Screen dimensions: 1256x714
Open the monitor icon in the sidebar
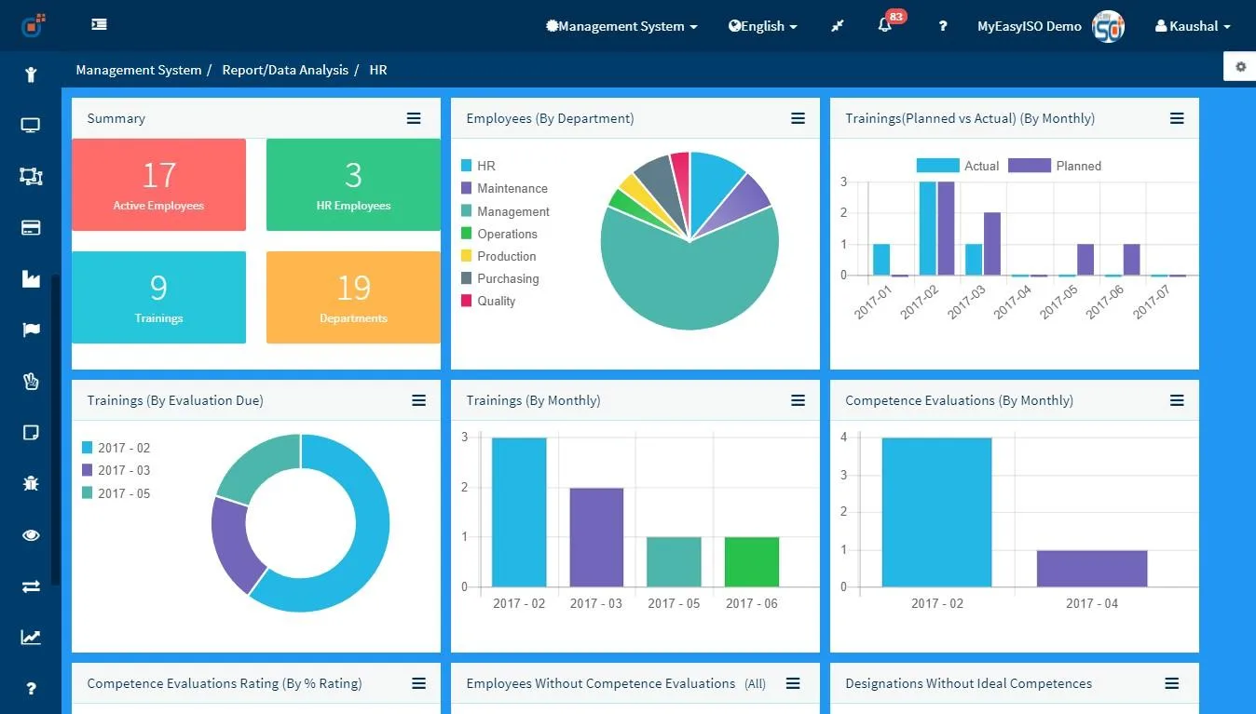31,126
